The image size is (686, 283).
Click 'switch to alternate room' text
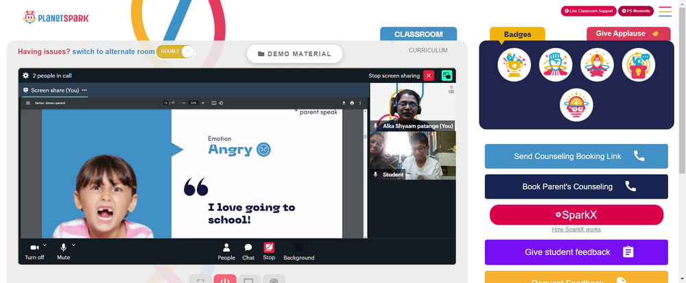[113, 51]
